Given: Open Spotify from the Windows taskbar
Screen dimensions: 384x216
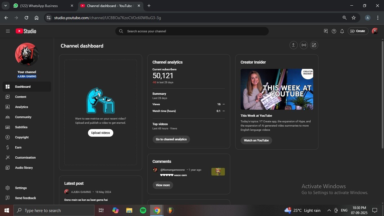Looking at the screenshot, I should coord(143,210).
